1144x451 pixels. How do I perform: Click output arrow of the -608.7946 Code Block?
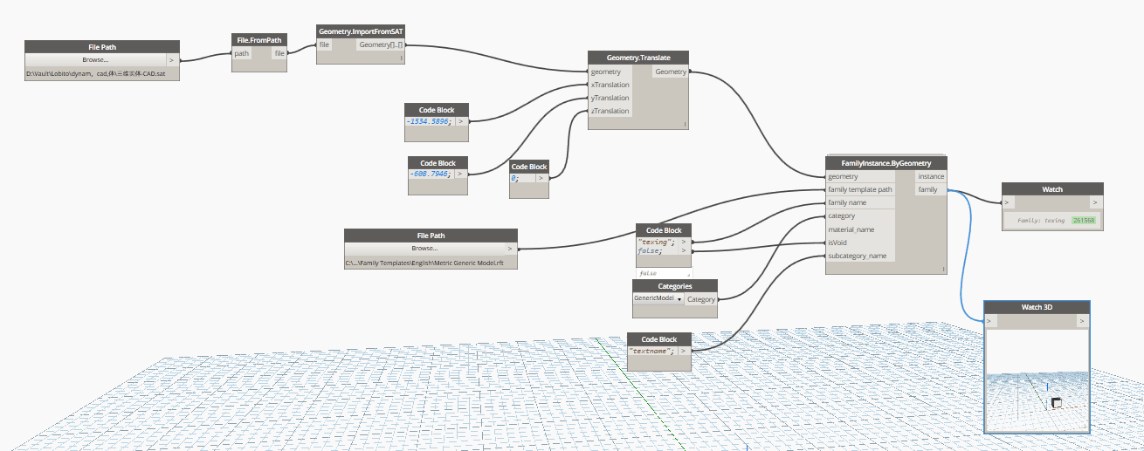tap(460, 174)
